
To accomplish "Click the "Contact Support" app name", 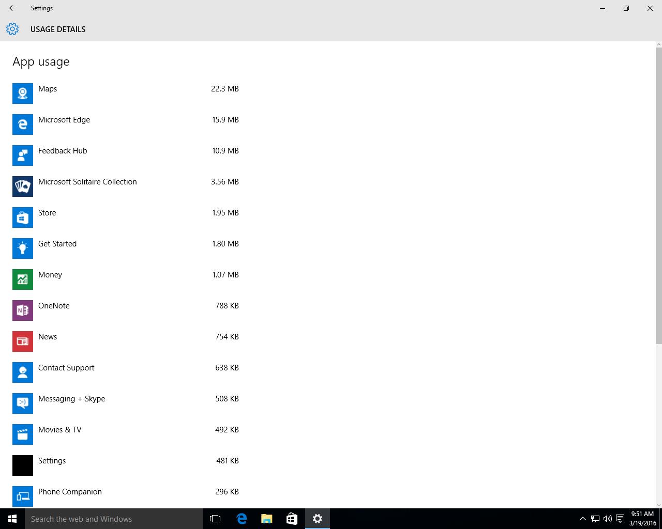I will [66, 368].
